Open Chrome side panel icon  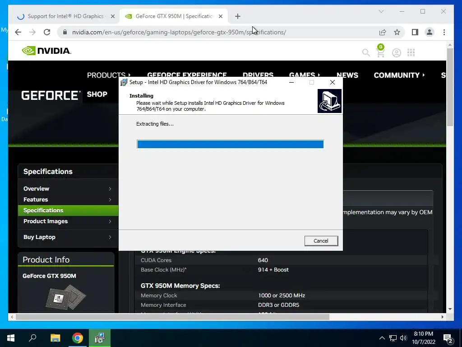(415, 32)
